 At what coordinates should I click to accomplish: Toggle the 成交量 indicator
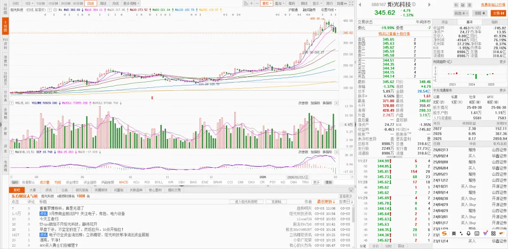[x=44, y=182]
